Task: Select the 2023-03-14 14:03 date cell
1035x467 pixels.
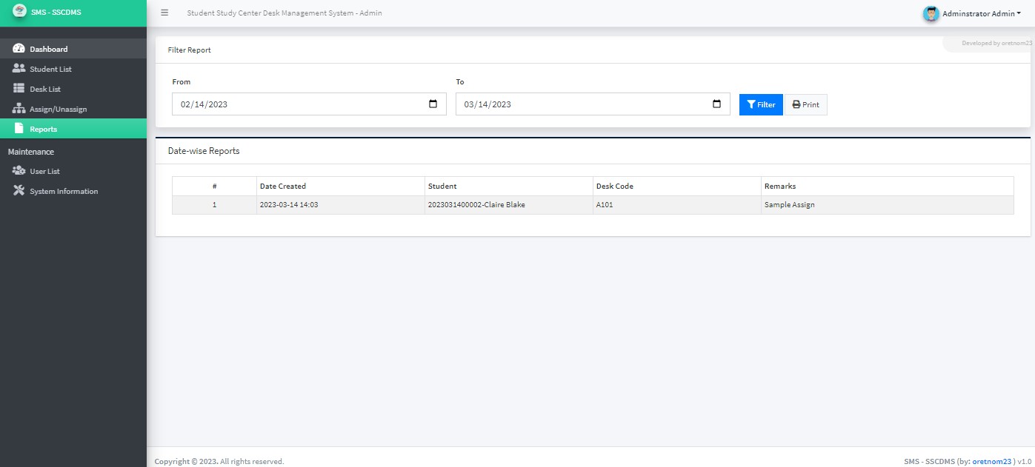Action: (x=341, y=205)
